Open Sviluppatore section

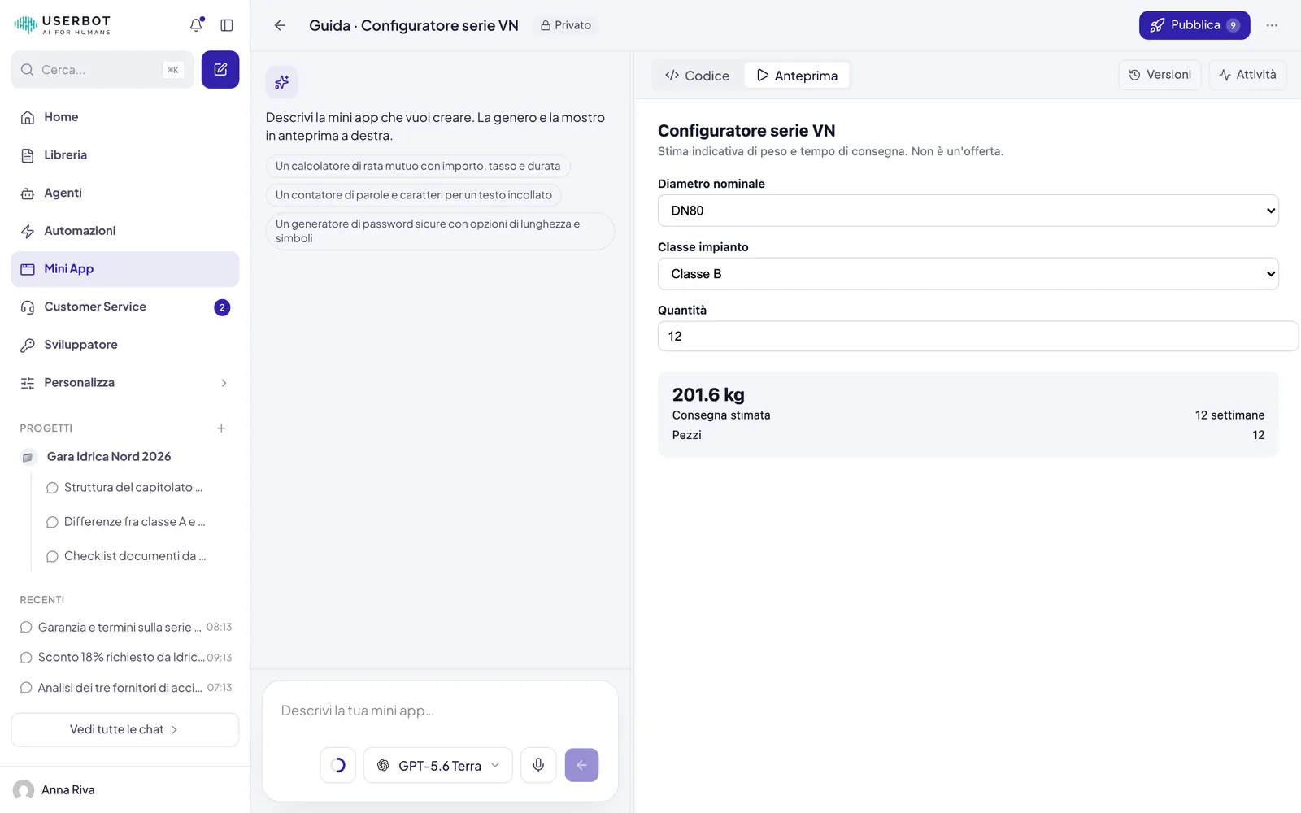(x=125, y=345)
